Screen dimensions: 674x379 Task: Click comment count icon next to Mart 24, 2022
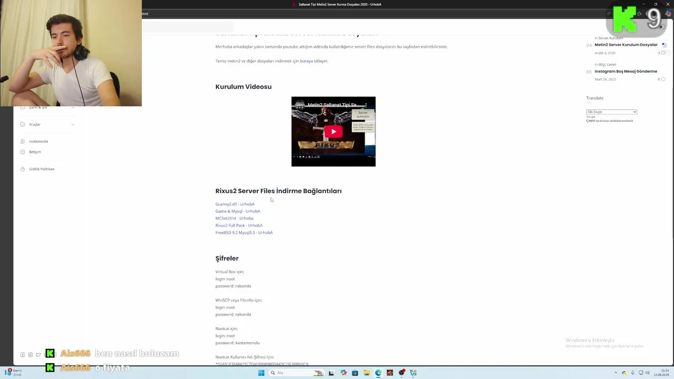pyautogui.click(x=663, y=79)
